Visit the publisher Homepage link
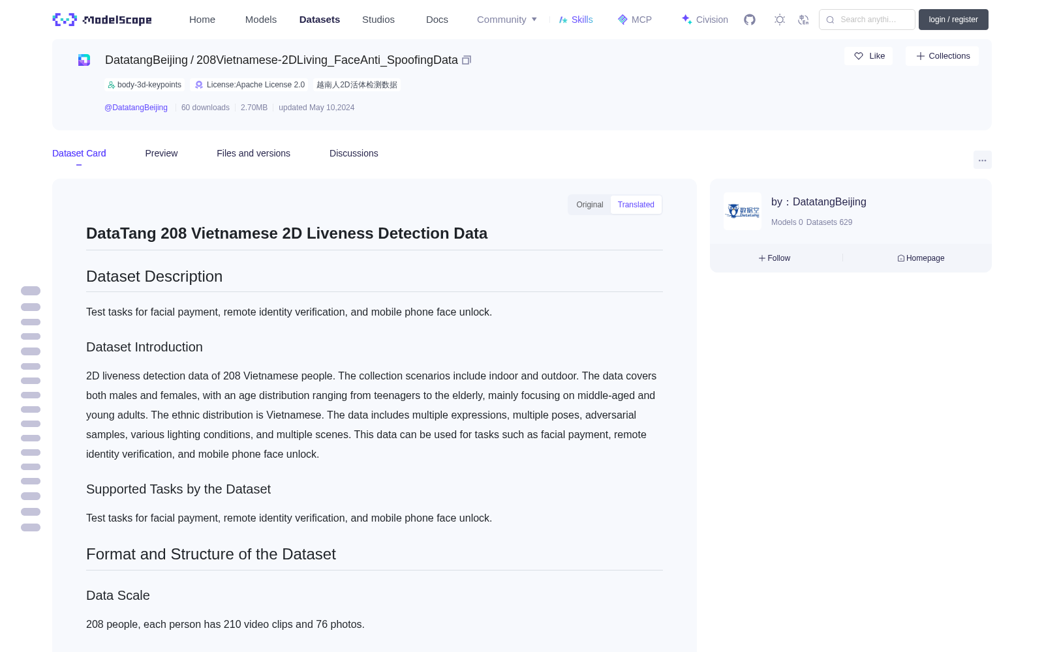 (x=921, y=258)
